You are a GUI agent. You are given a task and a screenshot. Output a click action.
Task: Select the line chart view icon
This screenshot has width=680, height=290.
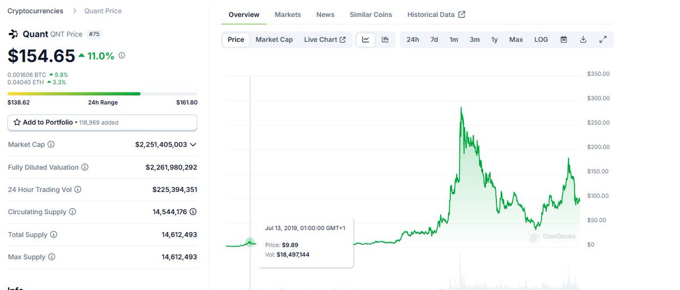365,40
